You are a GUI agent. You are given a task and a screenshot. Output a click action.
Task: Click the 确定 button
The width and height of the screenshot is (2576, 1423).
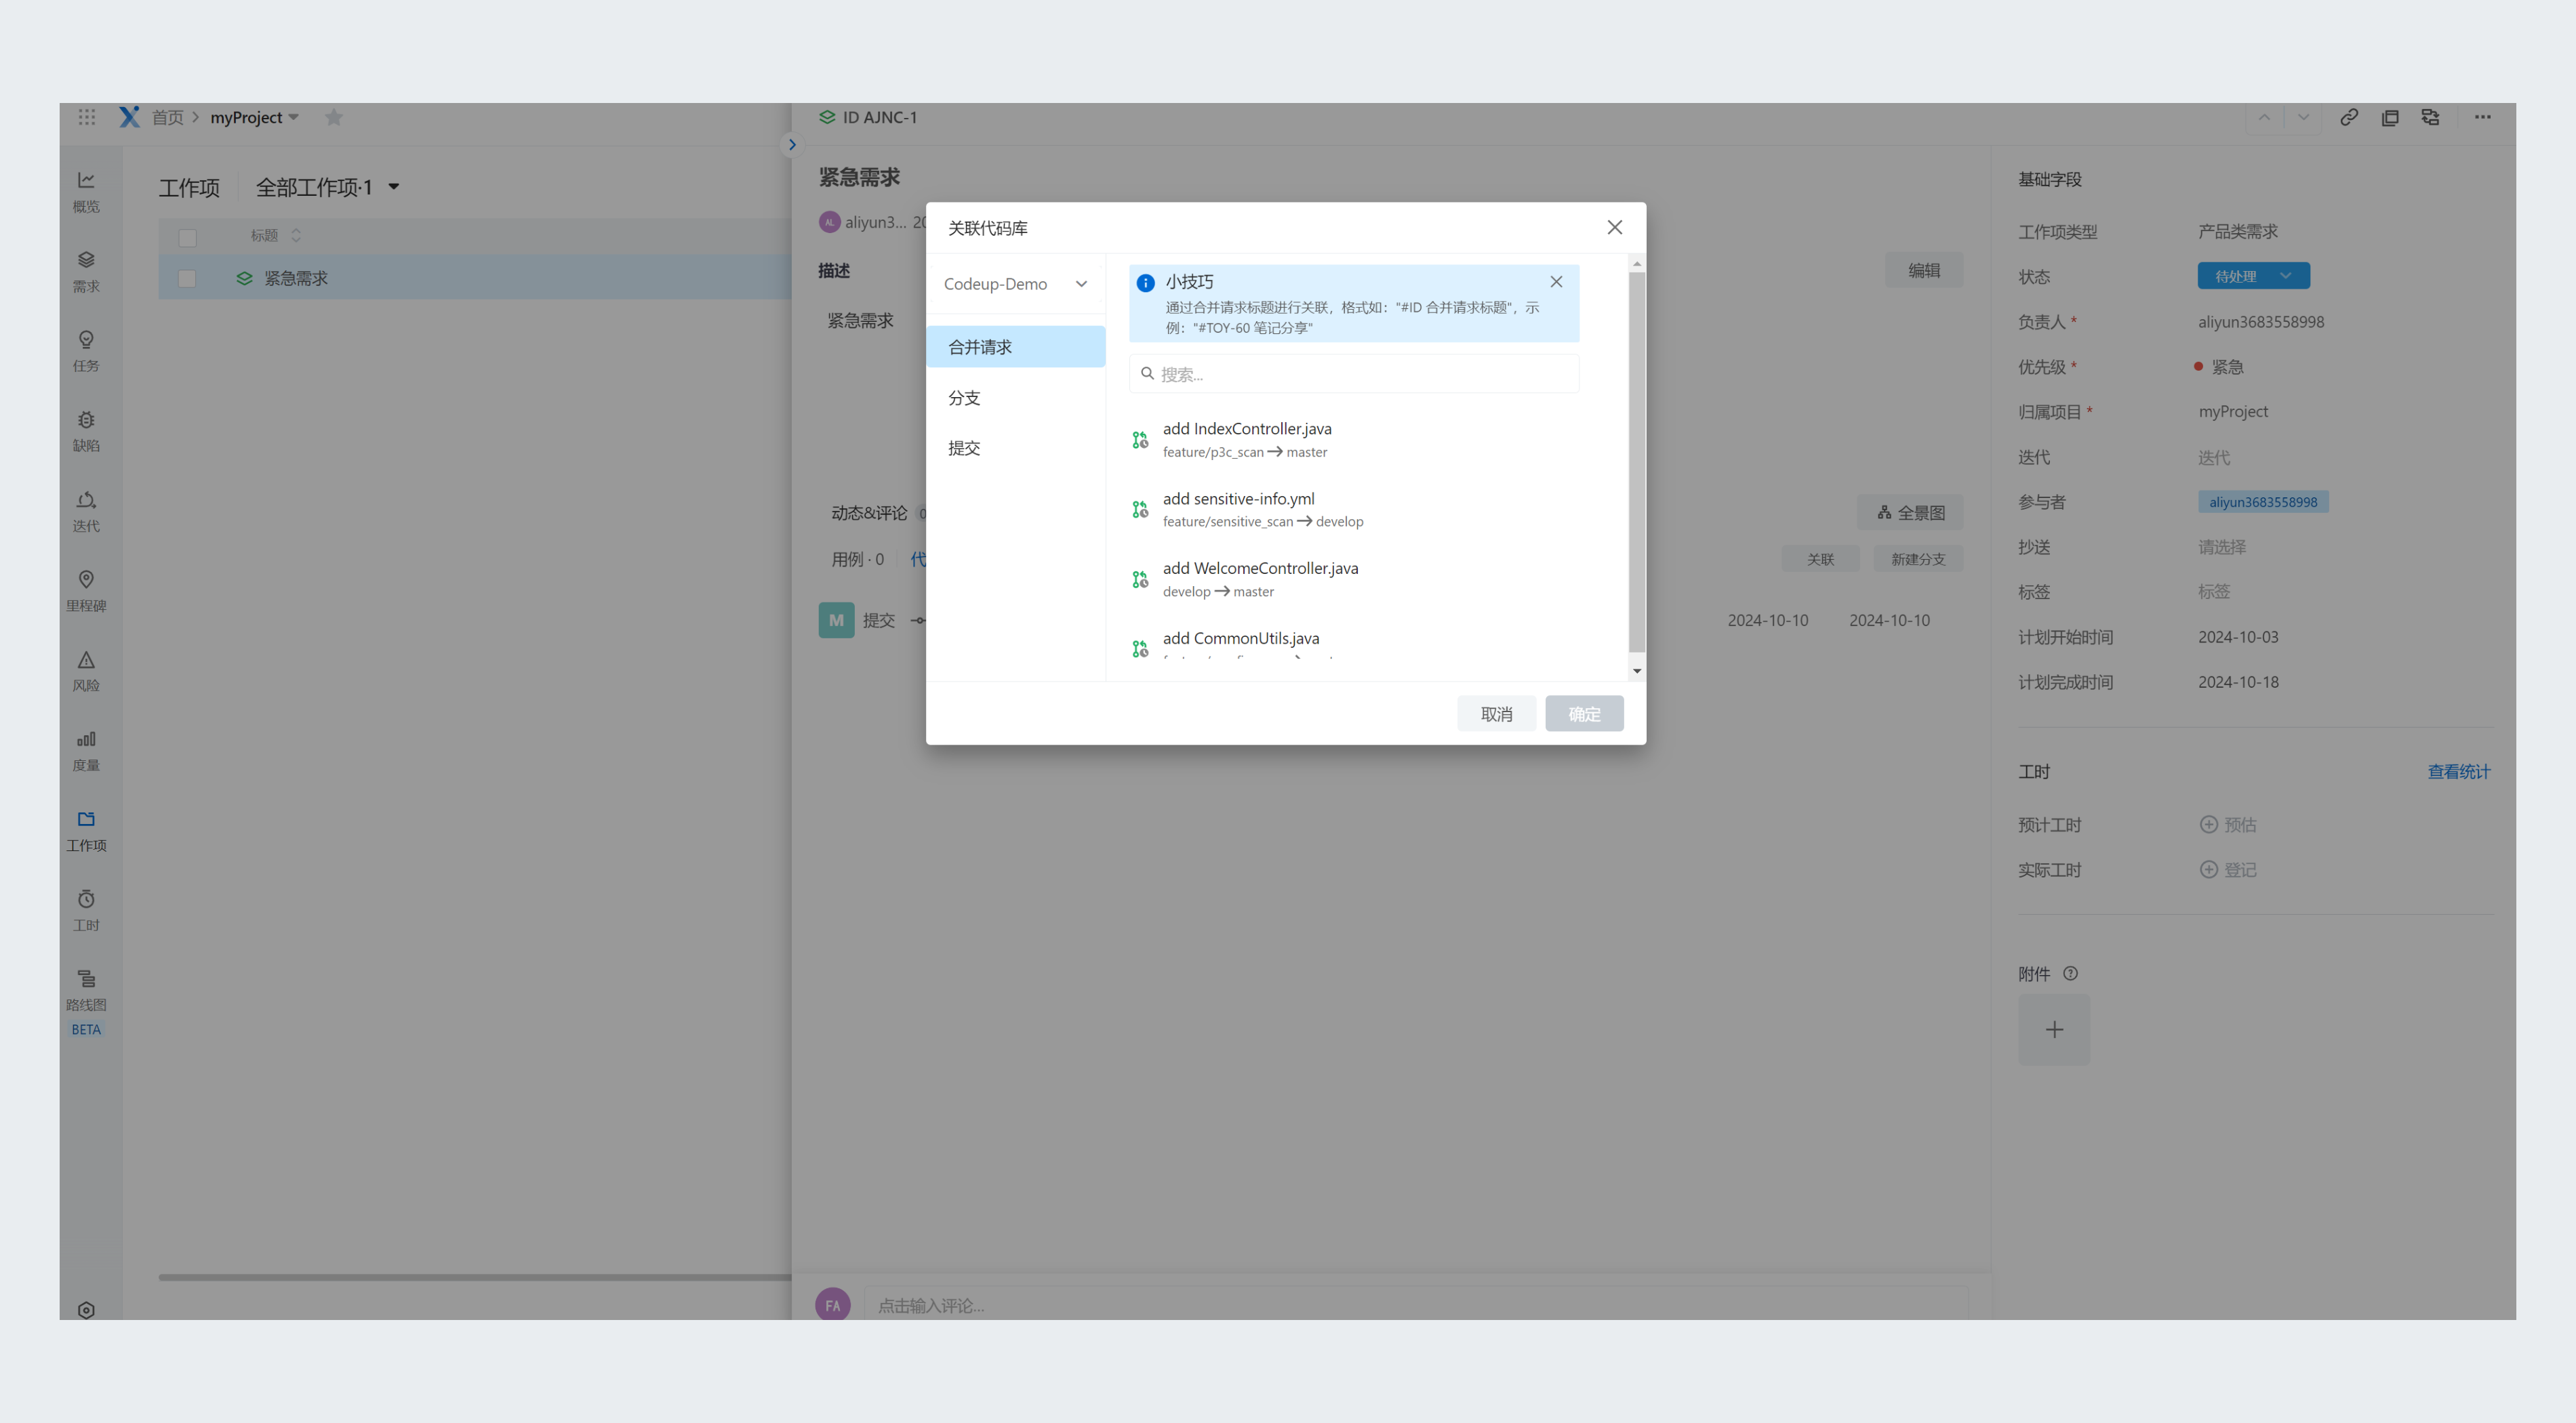pos(1584,714)
